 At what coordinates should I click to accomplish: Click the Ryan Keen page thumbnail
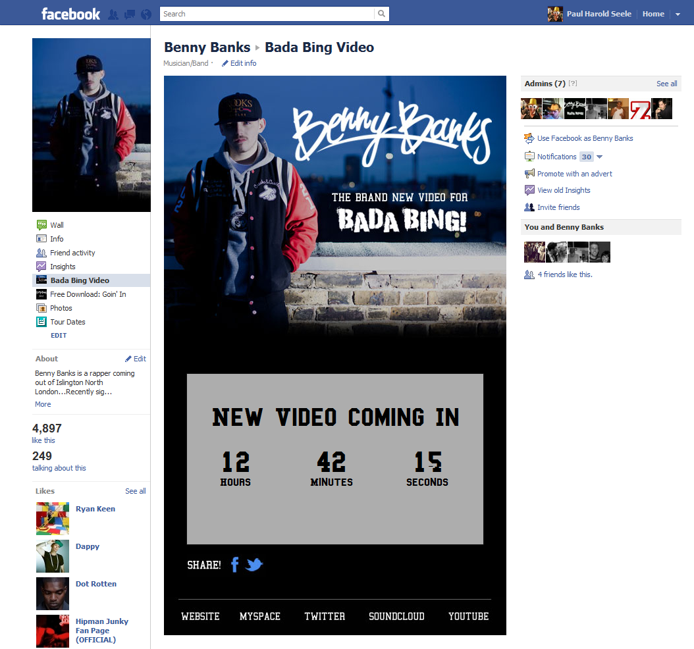pos(53,519)
